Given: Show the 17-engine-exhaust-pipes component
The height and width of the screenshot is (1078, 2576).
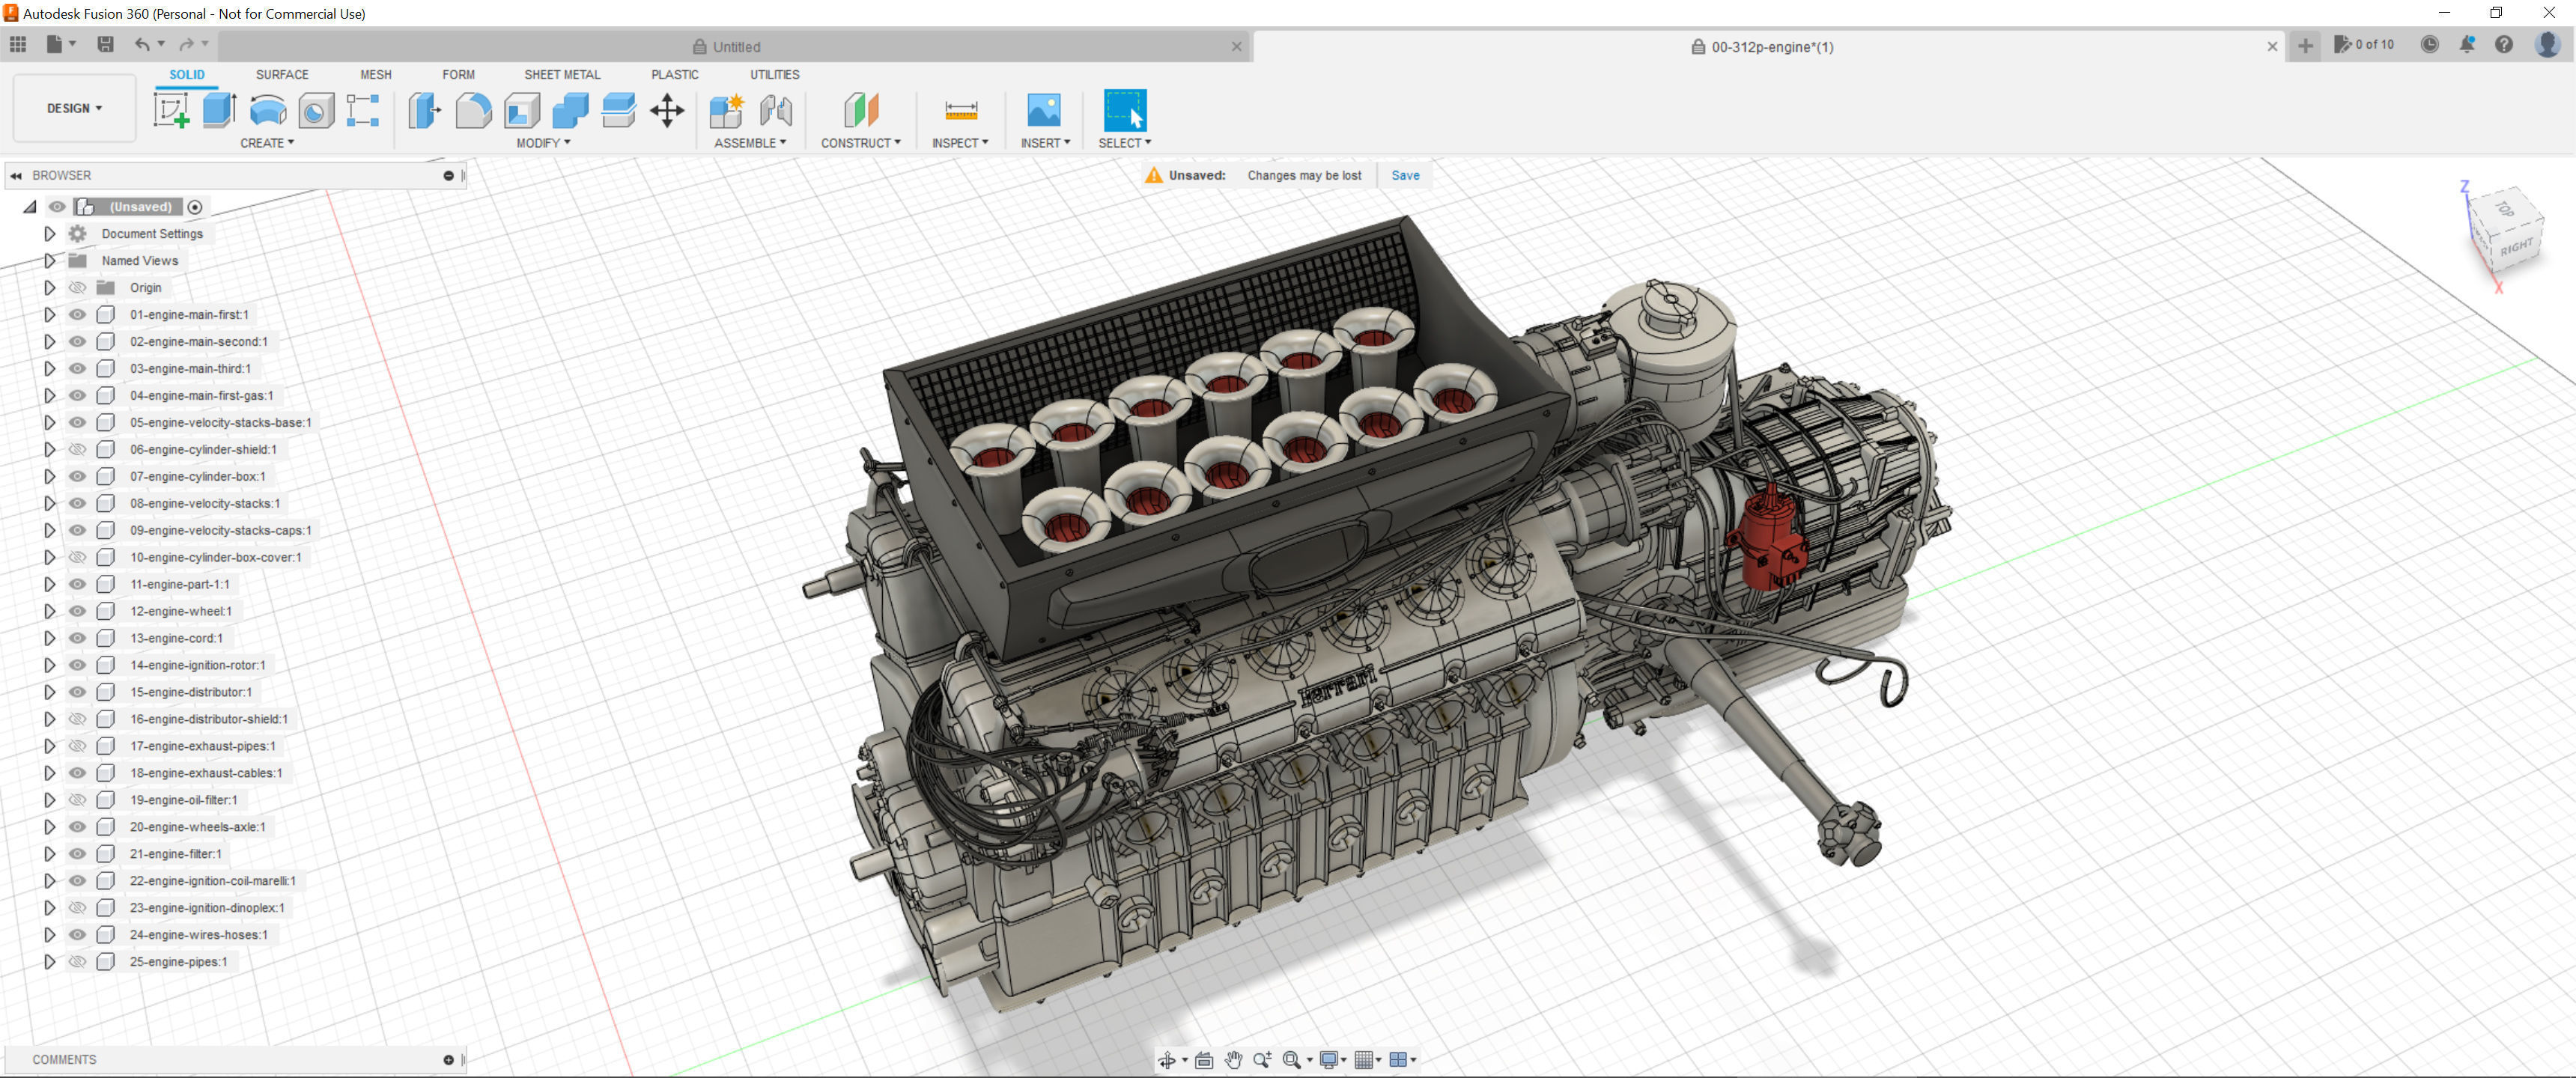Looking at the screenshot, I should tap(77, 746).
